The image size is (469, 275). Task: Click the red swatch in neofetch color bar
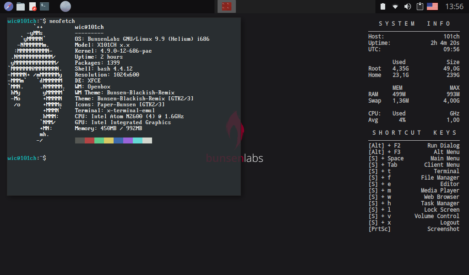click(89, 140)
